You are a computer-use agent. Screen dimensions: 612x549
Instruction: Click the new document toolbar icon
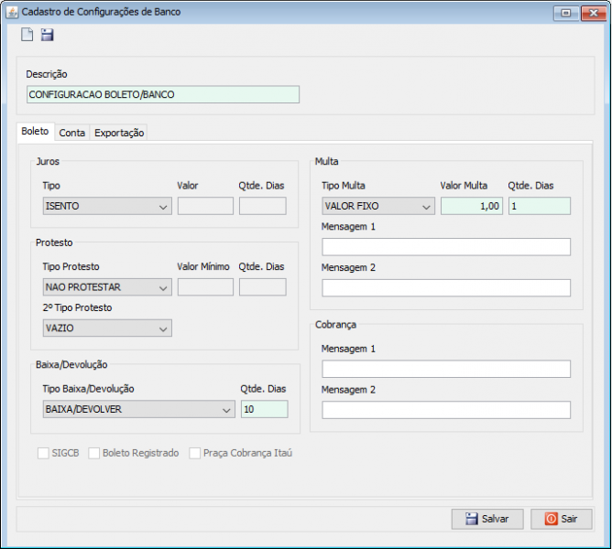27,35
